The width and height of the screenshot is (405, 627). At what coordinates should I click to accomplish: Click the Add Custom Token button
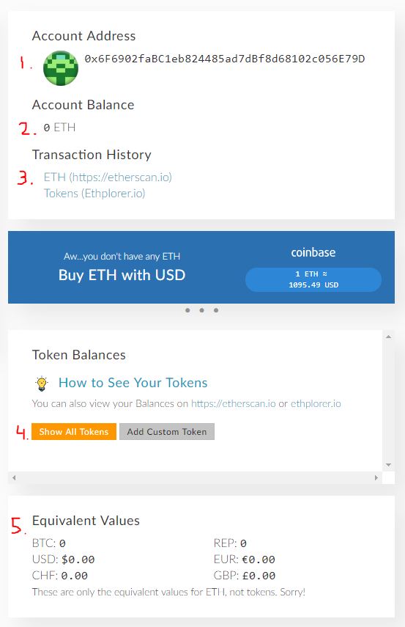tap(167, 431)
